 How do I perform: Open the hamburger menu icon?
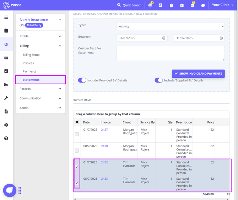click(6, 17)
